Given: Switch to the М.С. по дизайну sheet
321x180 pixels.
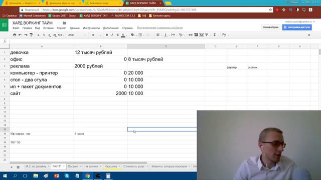Looking at the screenshot, I should pos(36,166).
